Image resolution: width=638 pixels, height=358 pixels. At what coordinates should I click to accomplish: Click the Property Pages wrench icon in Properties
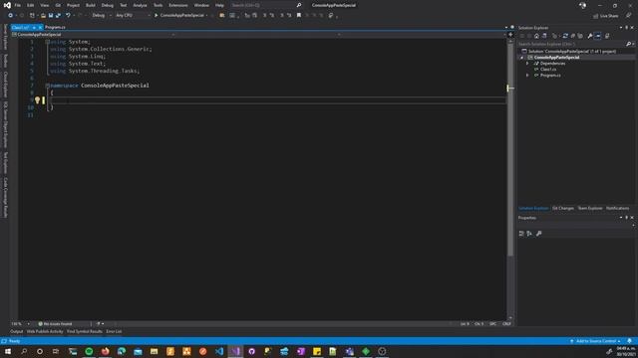[x=538, y=234]
